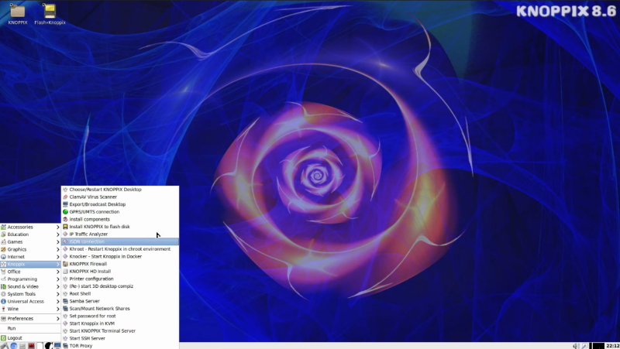Expand the Education submenu arrow
Image resolution: width=620 pixels, height=349 pixels.
57,234
